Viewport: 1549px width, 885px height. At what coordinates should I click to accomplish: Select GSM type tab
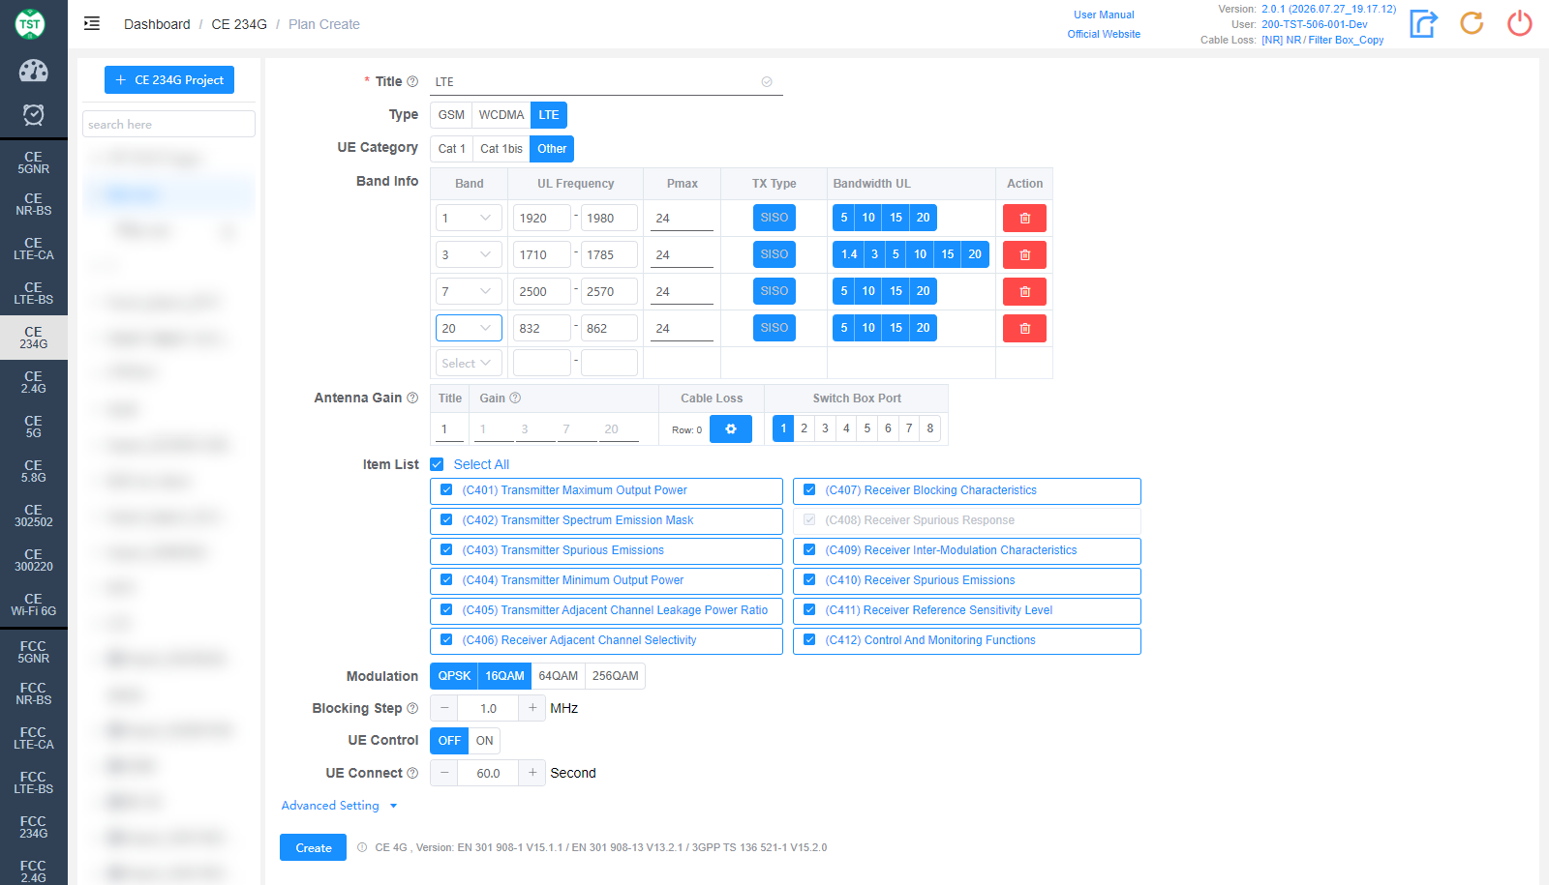[x=451, y=115]
